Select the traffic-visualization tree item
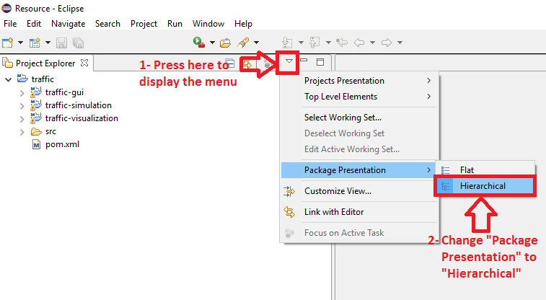 coord(82,118)
